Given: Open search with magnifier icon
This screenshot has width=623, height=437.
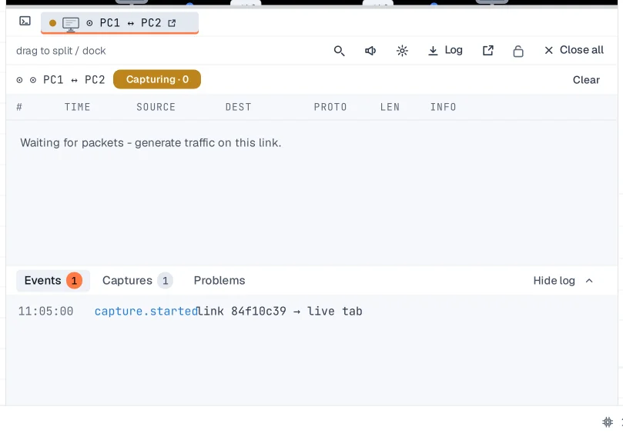Looking at the screenshot, I should (339, 51).
